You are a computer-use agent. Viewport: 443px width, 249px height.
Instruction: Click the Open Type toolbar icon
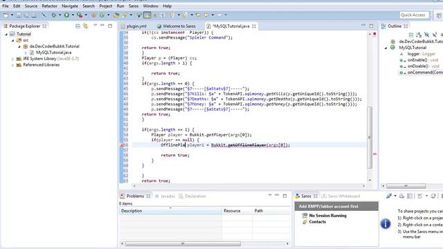click(x=116, y=15)
